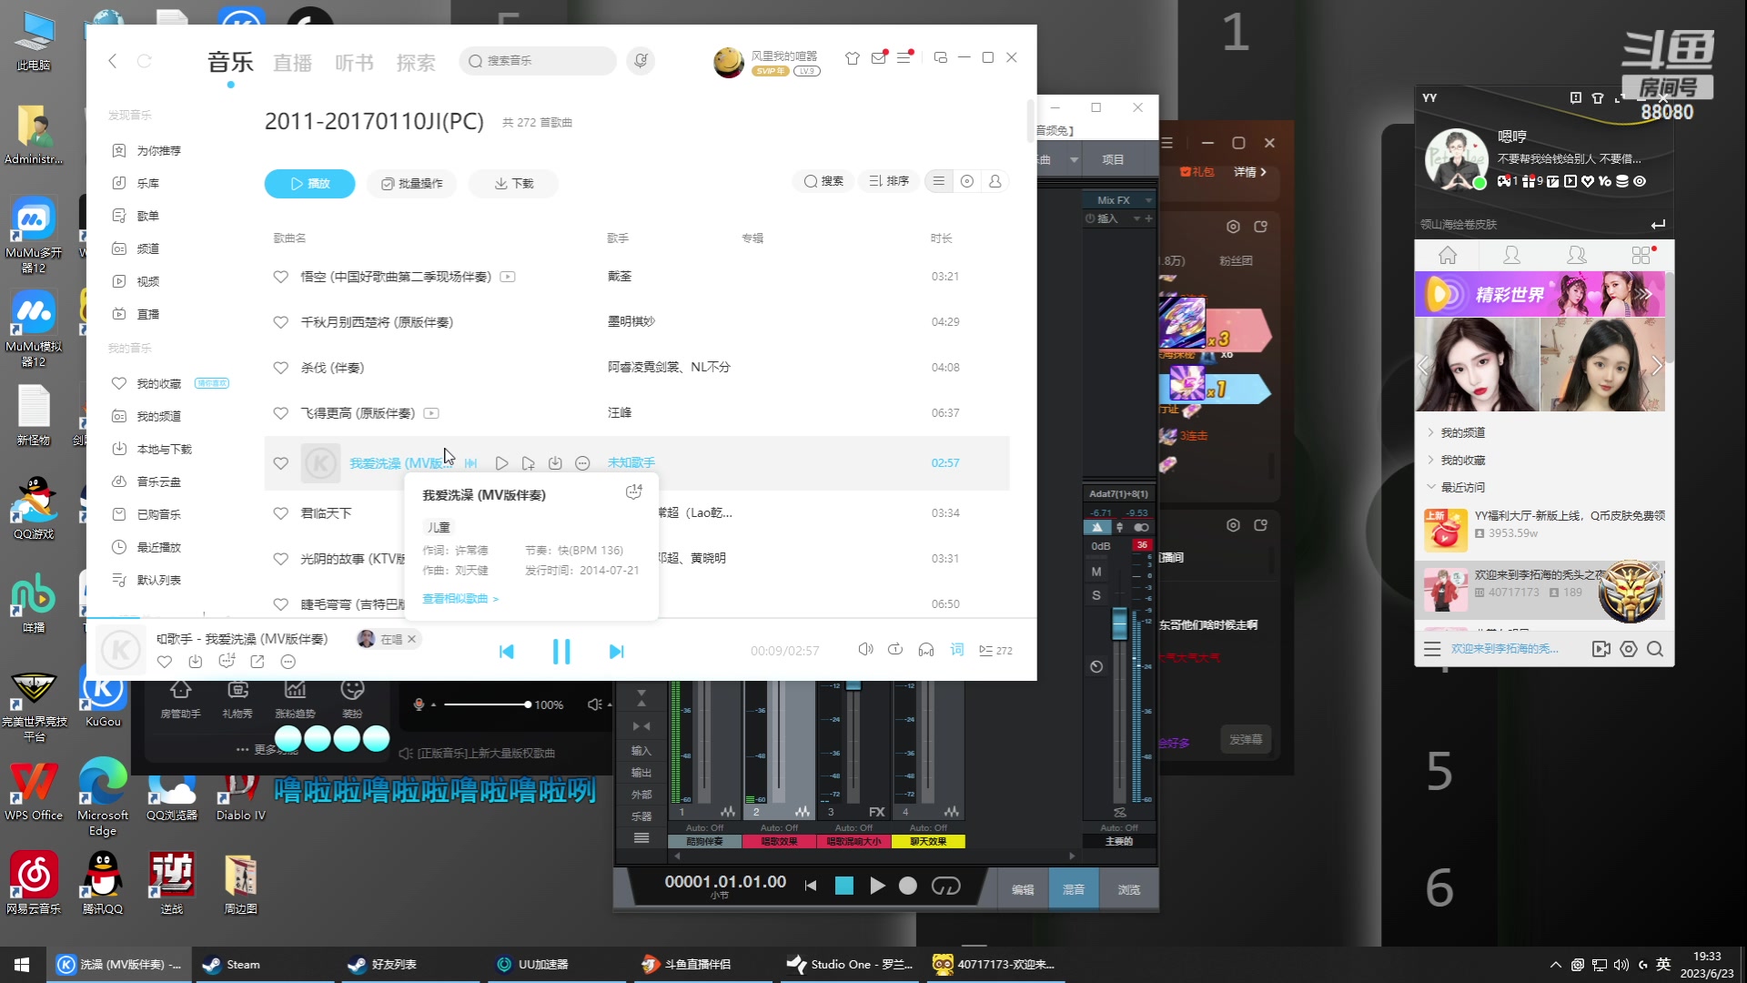1747x983 pixels.
Task: Click the blue 播放 play-all button
Action: pos(309,183)
